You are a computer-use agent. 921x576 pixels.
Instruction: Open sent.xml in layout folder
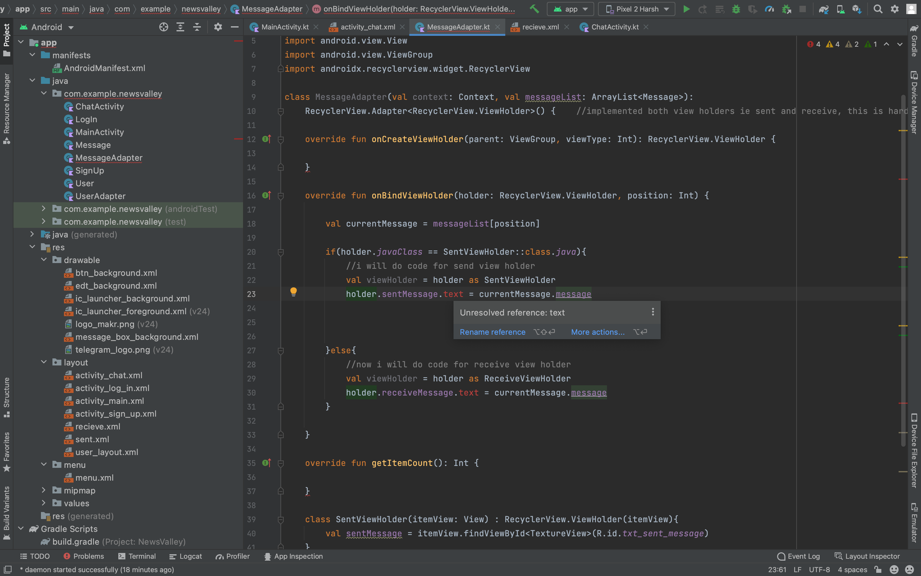point(92,439)
